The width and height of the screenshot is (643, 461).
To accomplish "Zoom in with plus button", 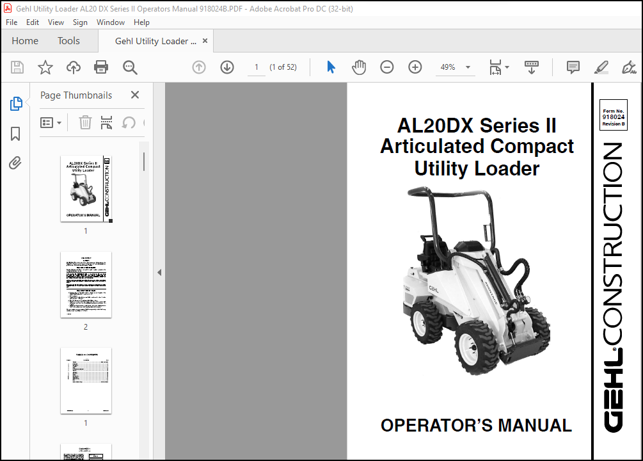I will (415, 67).
